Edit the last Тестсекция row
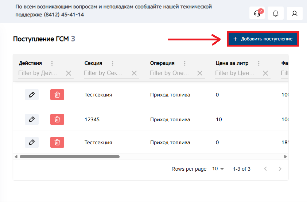This screenshot has height=202, width=307. (32, 142)
